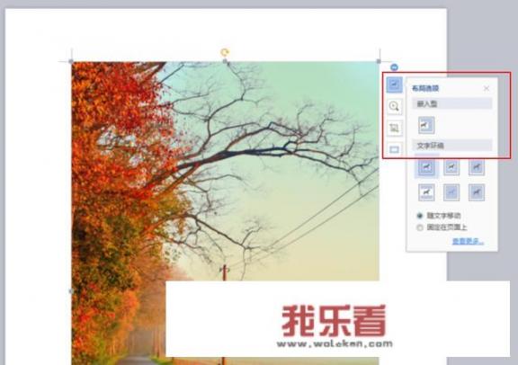Close the 布局选项 popup panel

pyautogui.click(x=487, y=88)
